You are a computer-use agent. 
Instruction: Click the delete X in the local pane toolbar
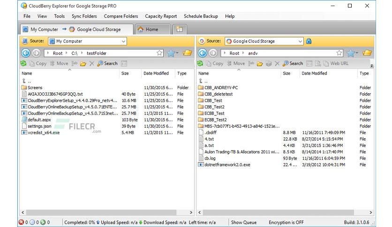[x=92, y=63]
